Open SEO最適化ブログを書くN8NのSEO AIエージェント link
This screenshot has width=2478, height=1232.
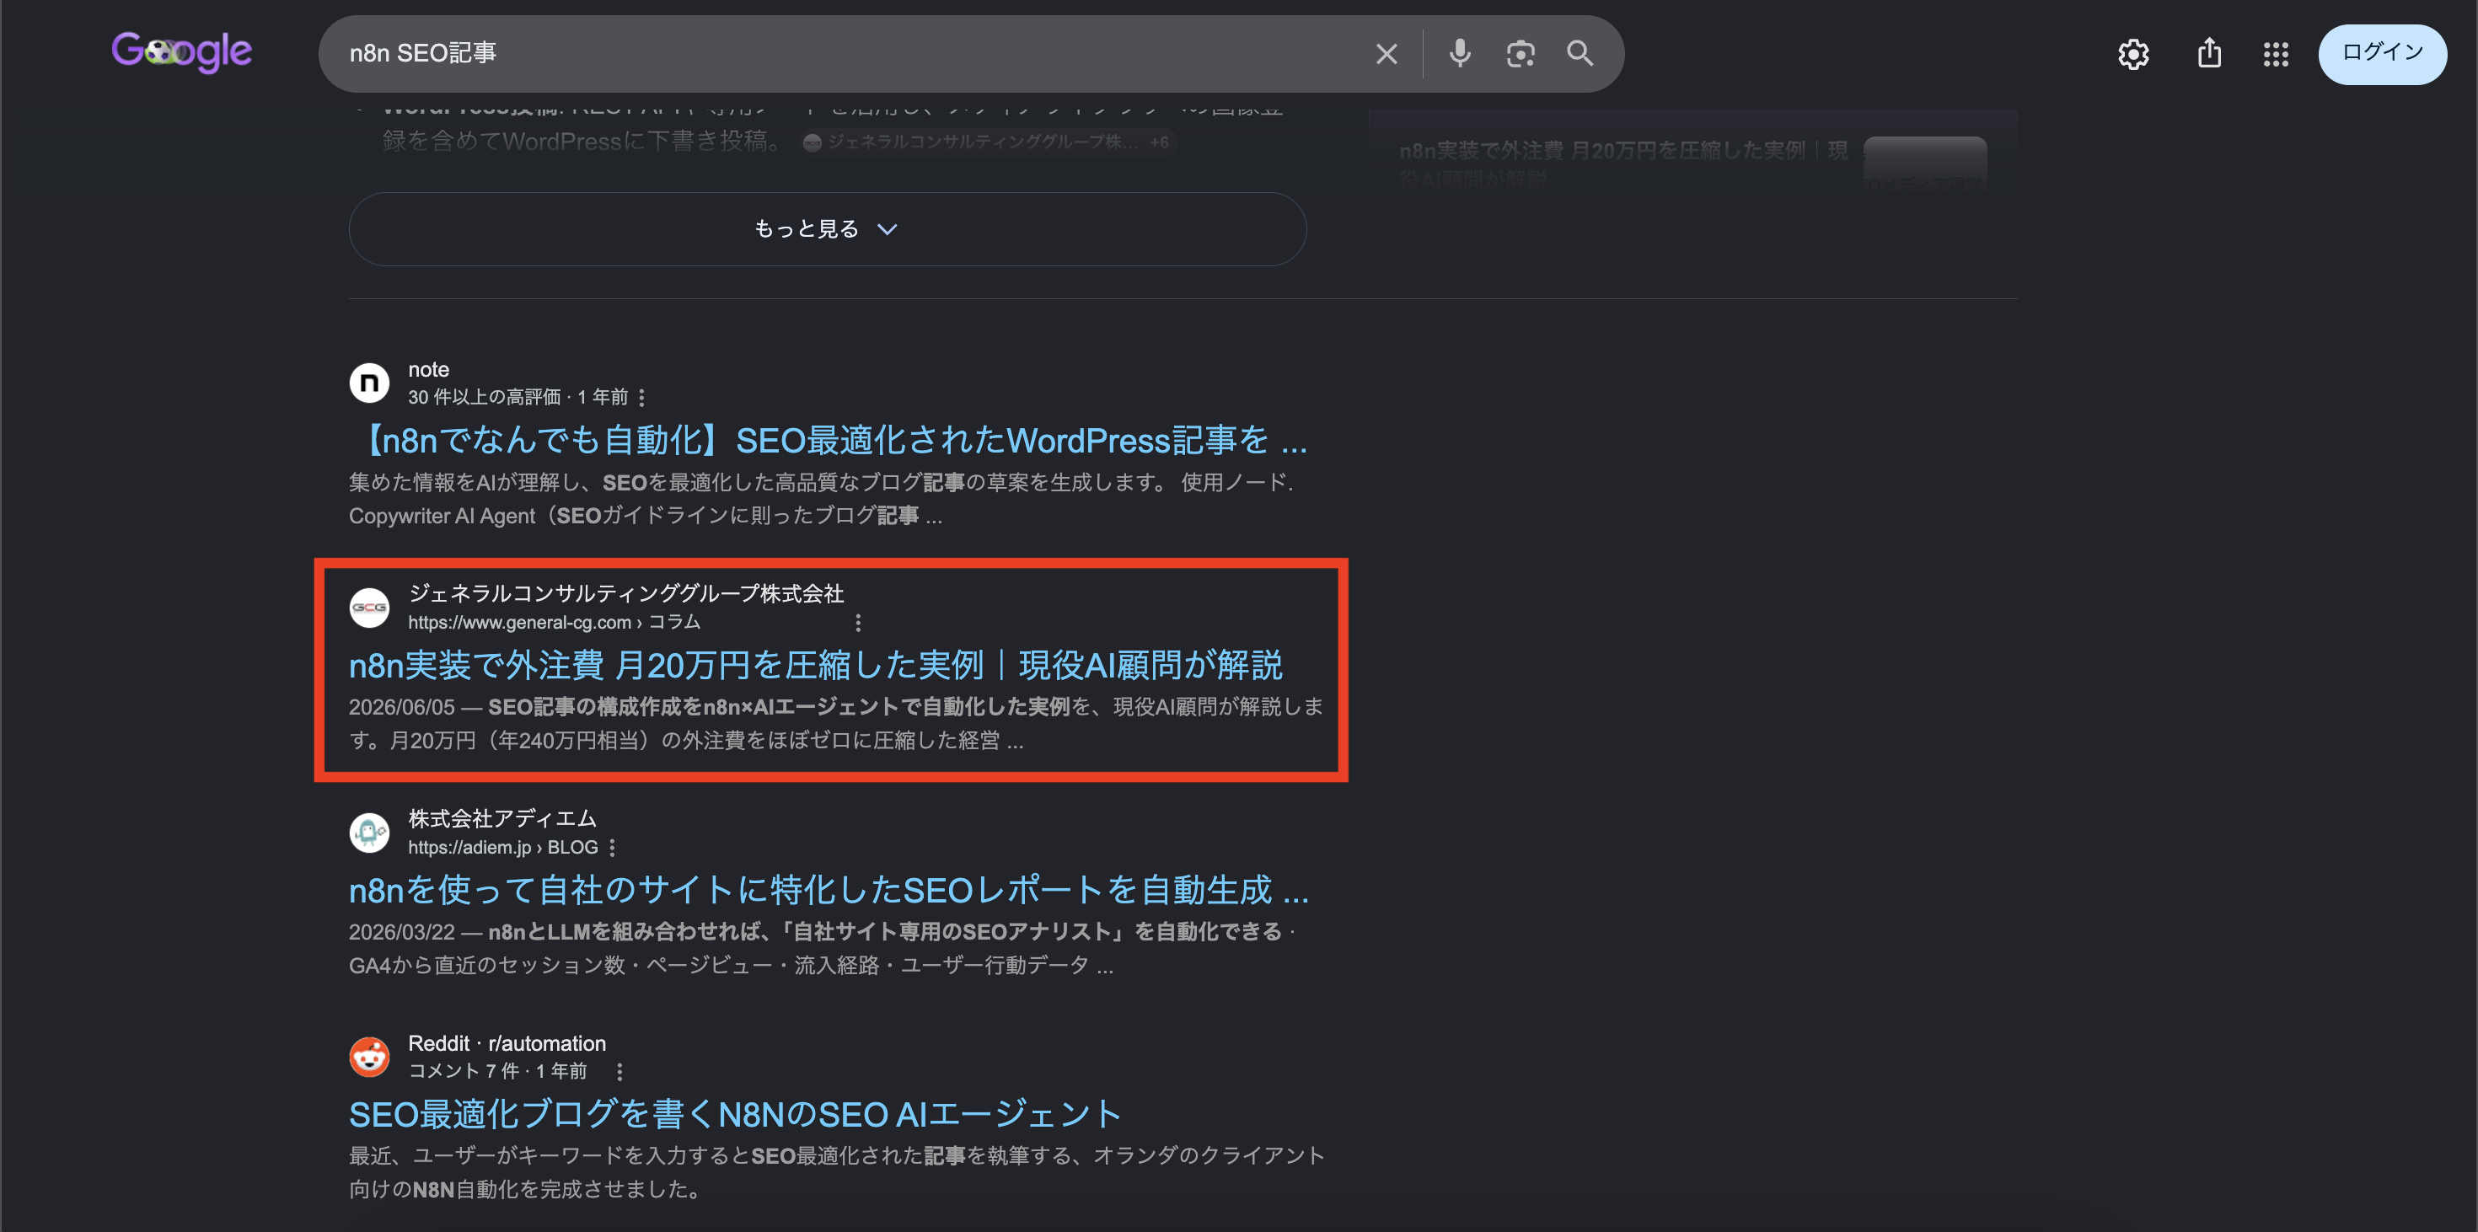735,1115
